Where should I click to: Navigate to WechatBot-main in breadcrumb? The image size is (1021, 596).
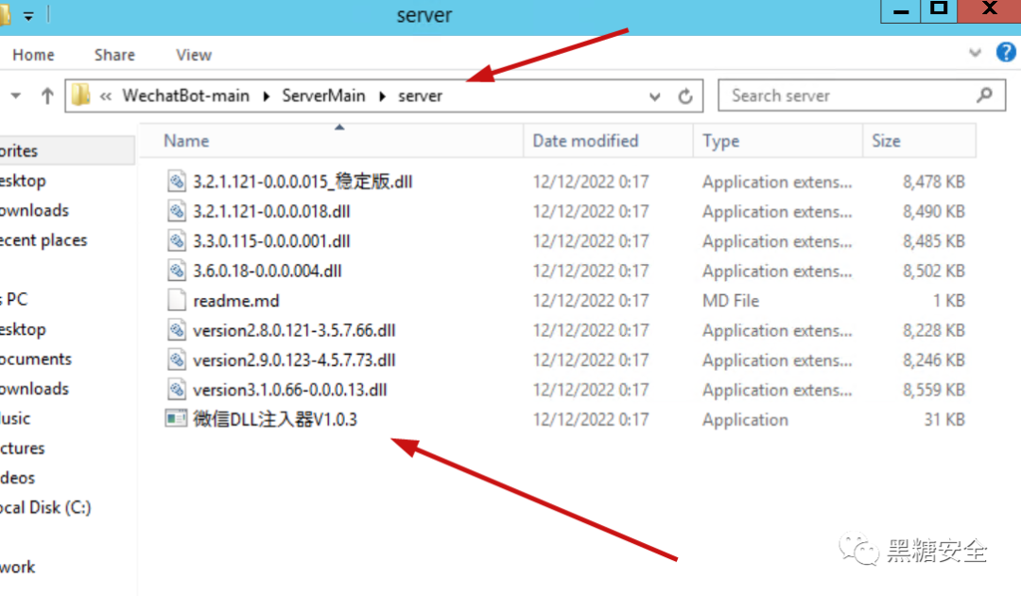tap(185, 96)
